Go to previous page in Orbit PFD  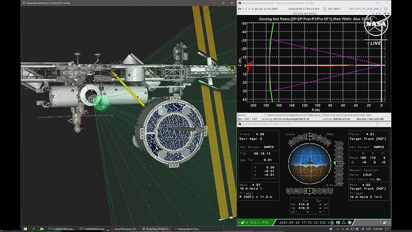tap(238, 222)
